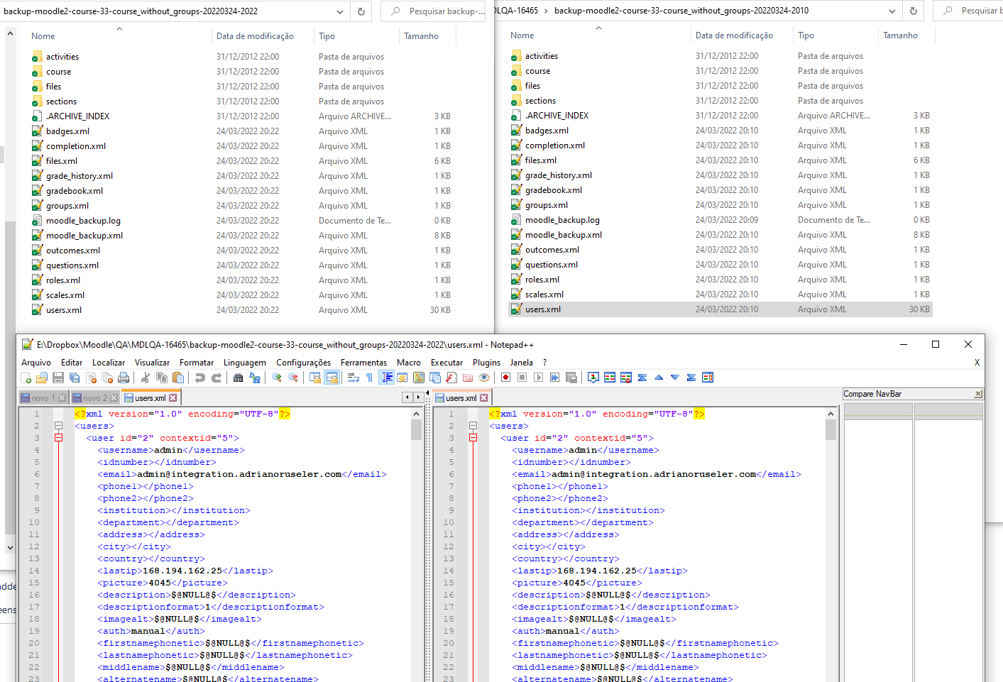Collapse the users node in right editor
The image size is (1003, 682).
(473, 426)
